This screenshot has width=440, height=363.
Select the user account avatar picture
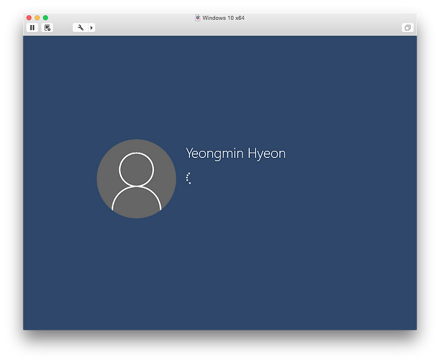pos(136,179)
